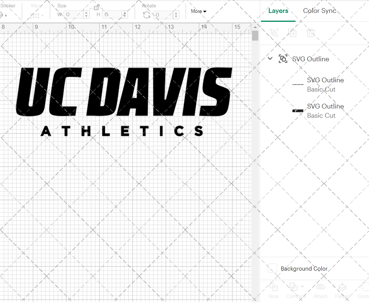Viewport: 369px width, 302px height.
Task: Click the second SVG Outline layer name
Action: coord(325,106)
